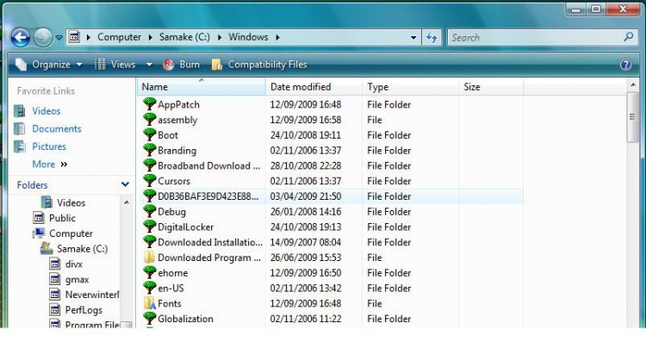The height and width of the screenshot is (348, 646).
Task: Click the Downloaded Program Files folder icon
Action: click(x=149, y=258)
